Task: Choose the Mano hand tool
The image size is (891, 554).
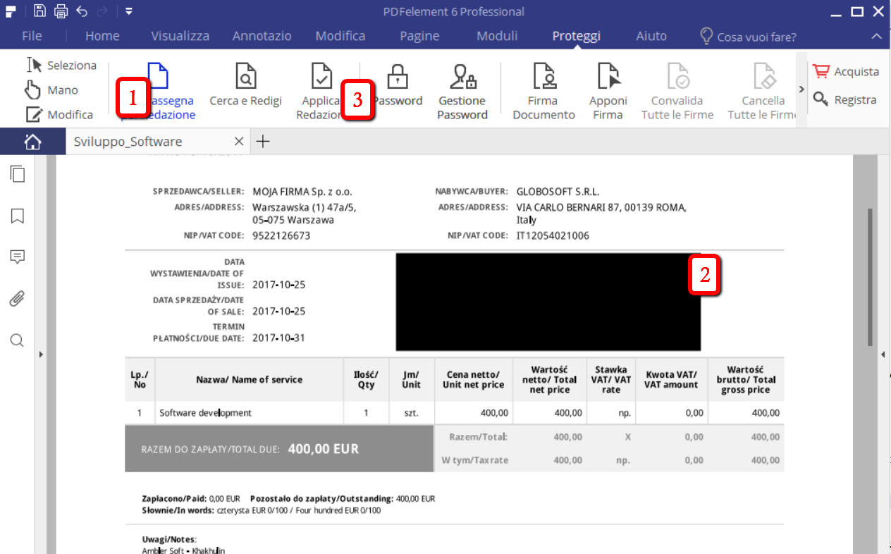Action: point(51,90)
